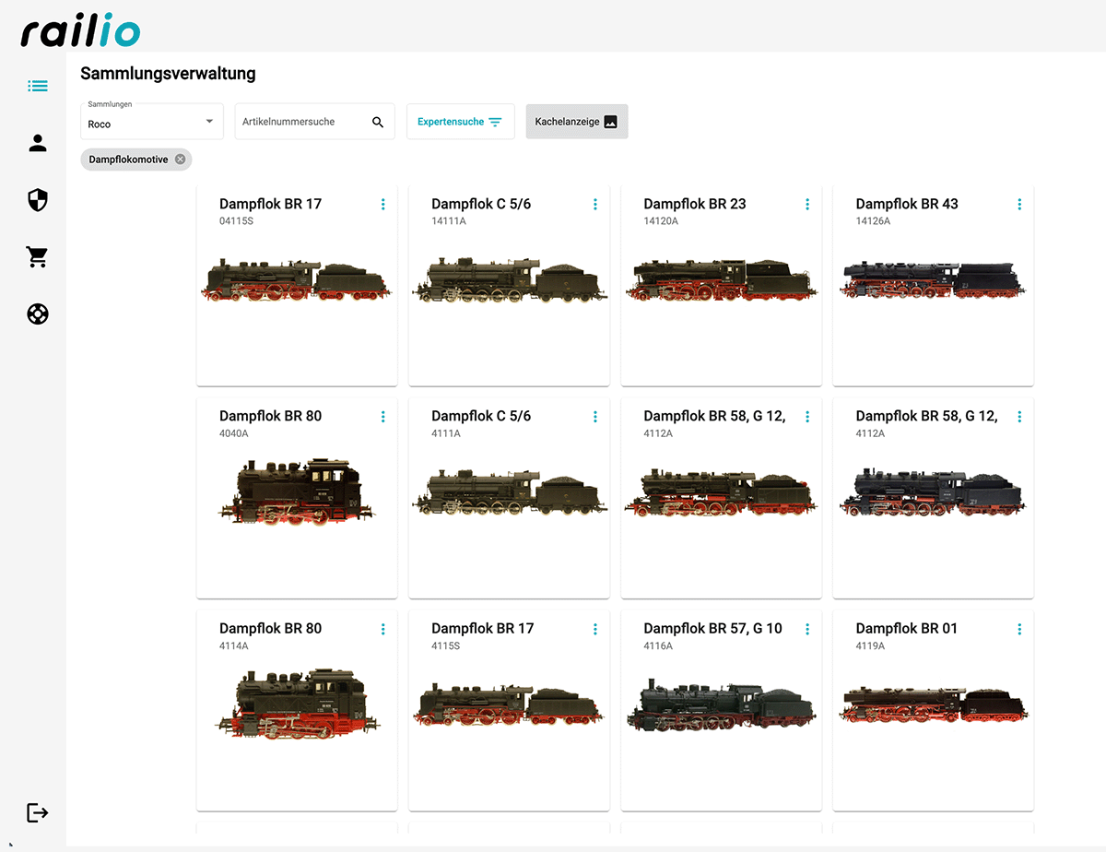Open the lifebuoy support sidebar icon
1106x852 pixels.
pyautogui.click(x=37, y=314)
